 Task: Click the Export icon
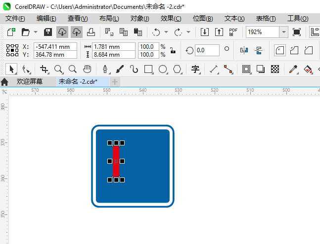pyautogui.click(x=219, y=32)
